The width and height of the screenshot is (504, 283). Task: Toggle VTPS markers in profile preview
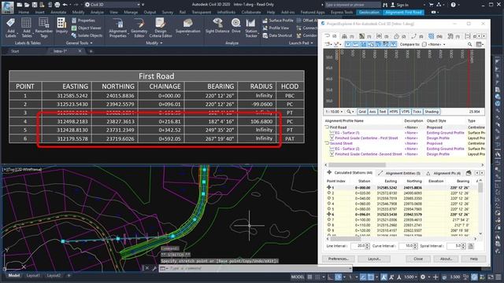tap(406, 112)
